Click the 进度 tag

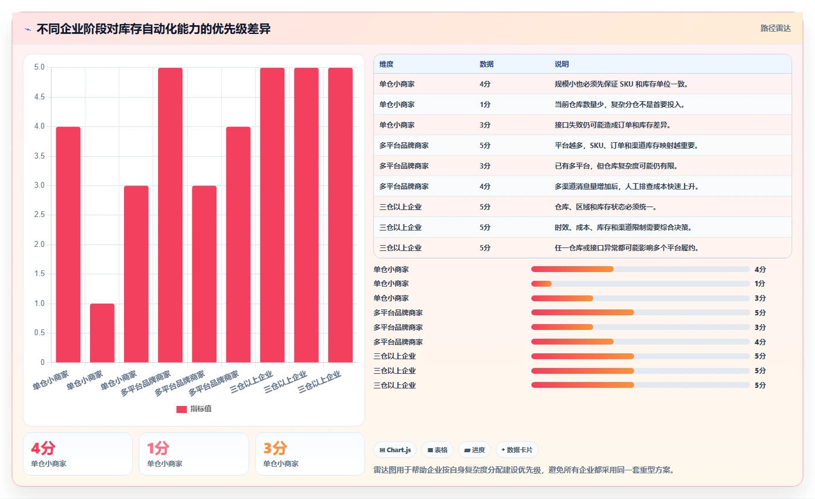point(474,450)
